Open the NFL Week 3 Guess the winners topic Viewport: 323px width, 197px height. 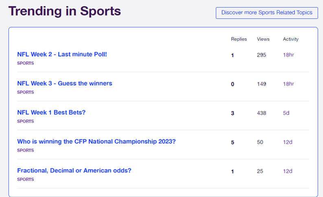(x=64, y=83)
